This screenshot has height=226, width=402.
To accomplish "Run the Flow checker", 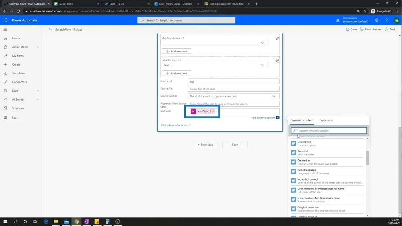I will click(371, 29).
